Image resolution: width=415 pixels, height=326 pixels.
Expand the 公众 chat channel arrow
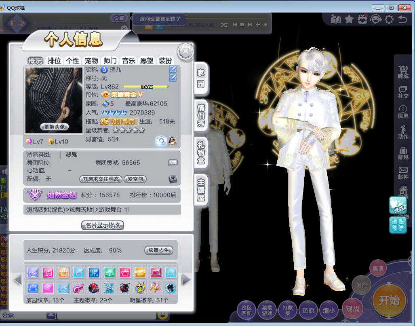click(51, 315)
